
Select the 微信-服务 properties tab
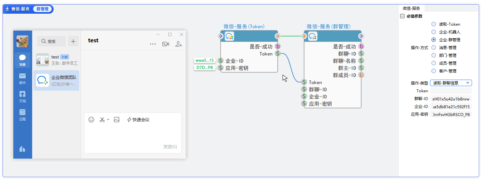click(411, 8)
